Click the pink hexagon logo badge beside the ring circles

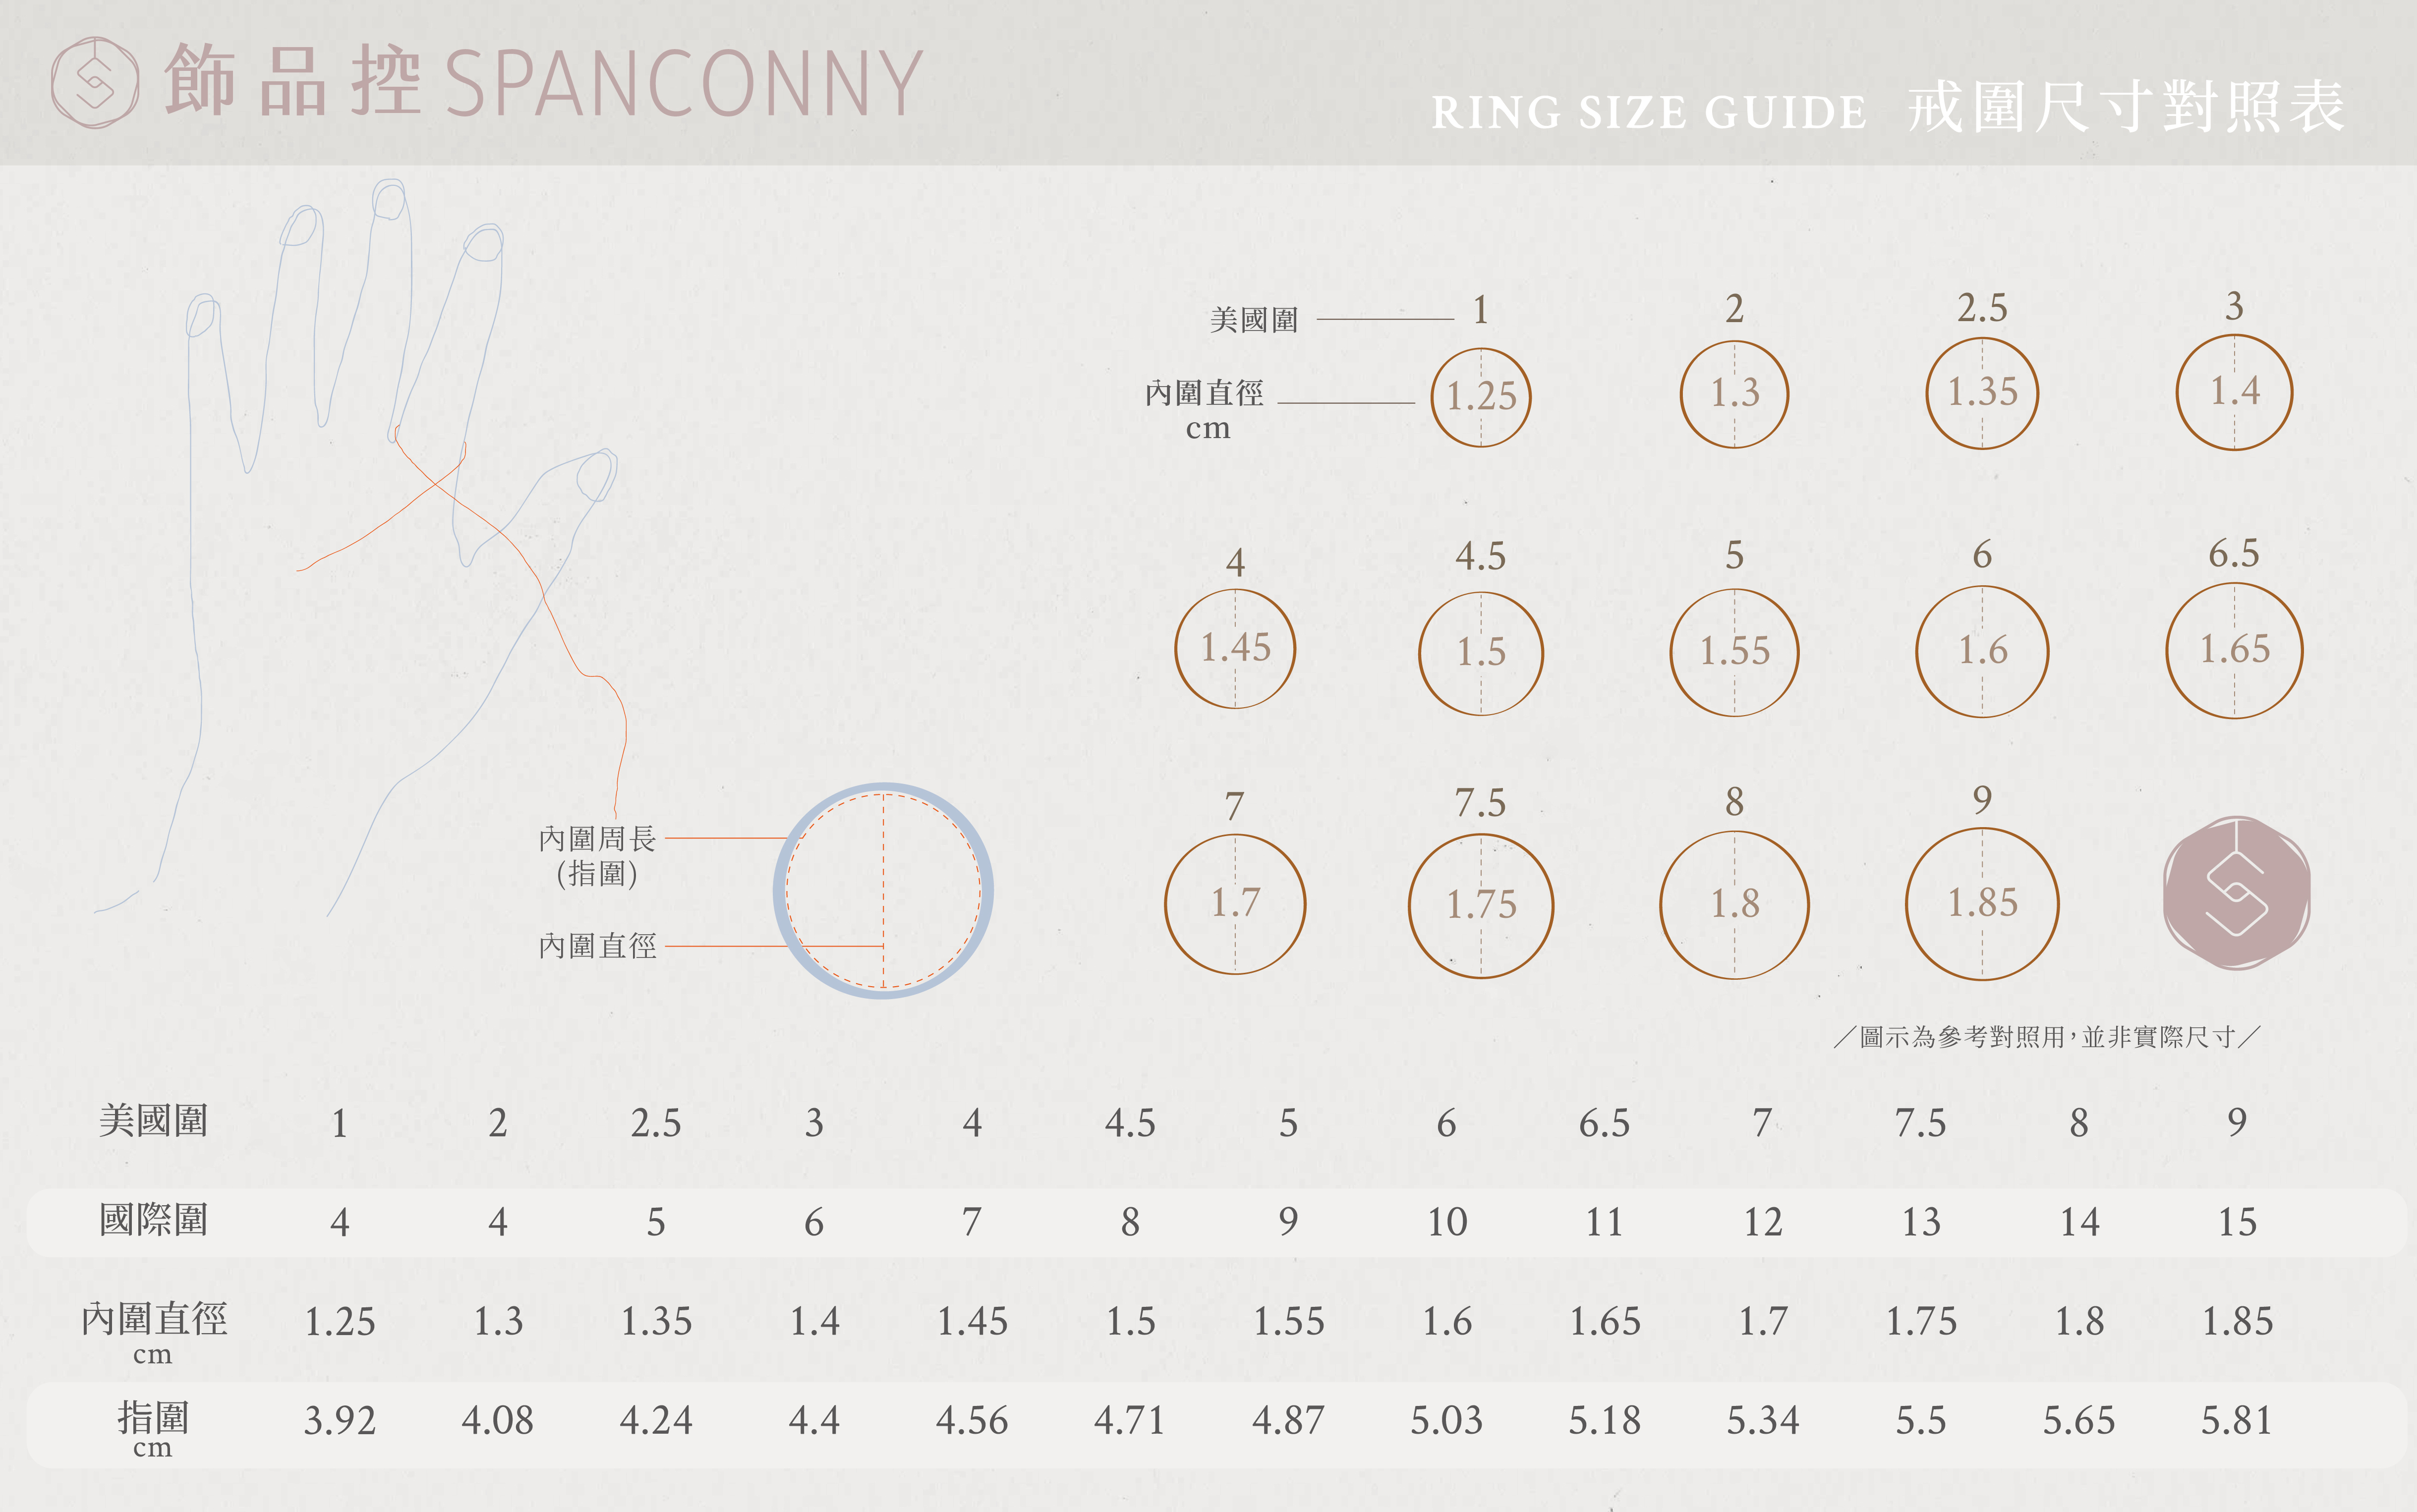(2236, 893)
